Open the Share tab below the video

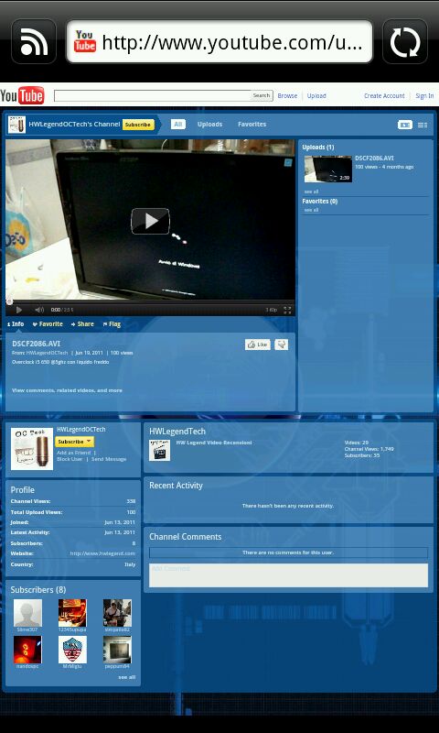(82, 324)
